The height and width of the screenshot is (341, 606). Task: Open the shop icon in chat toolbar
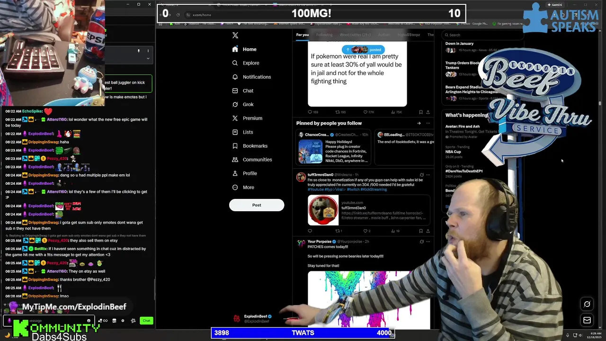point(114,321)
